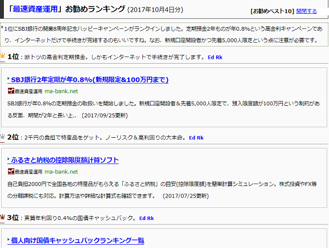Click the bronze crown icon beside 3位
The image size is (329, 248).
pyautogui.click(x=3, y=217)
